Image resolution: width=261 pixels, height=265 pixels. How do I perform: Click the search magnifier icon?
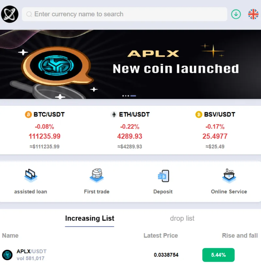(x=29, y=14)
